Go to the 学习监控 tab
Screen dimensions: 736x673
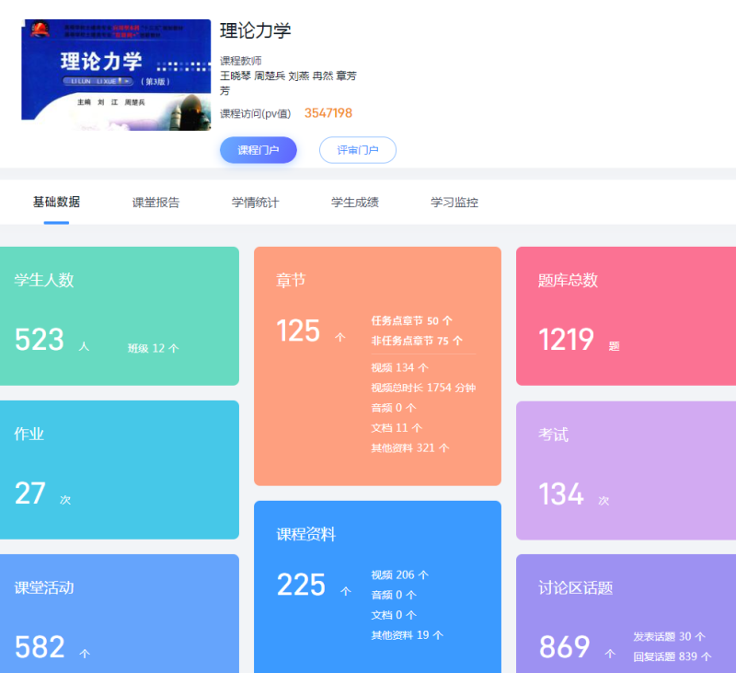point(454,203)
